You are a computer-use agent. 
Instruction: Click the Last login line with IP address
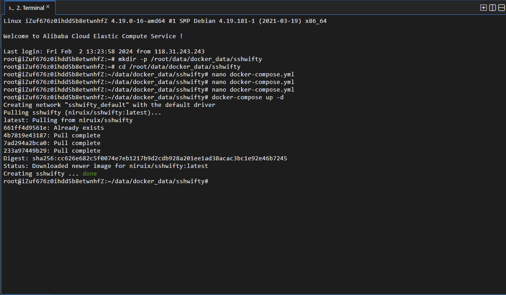tap(104, 52)
